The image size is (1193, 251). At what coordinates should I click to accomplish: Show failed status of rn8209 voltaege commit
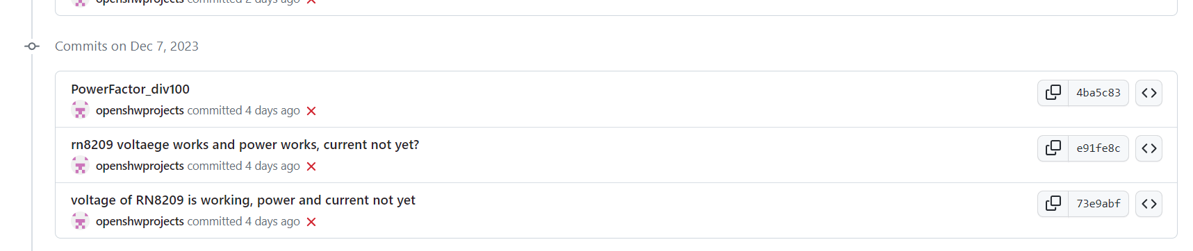(x=311, y=166)
